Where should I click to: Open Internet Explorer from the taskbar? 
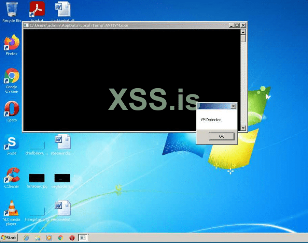pyautogui.click(x=26, y=238)
